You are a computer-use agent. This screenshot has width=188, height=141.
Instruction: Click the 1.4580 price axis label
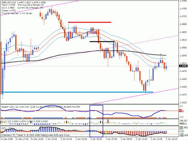(x=183, y=48)
